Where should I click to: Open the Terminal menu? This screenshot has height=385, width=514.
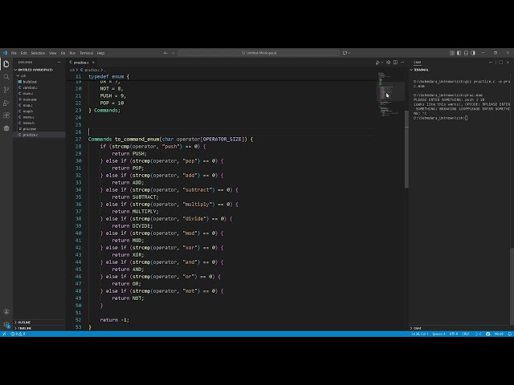click(87, 53)
